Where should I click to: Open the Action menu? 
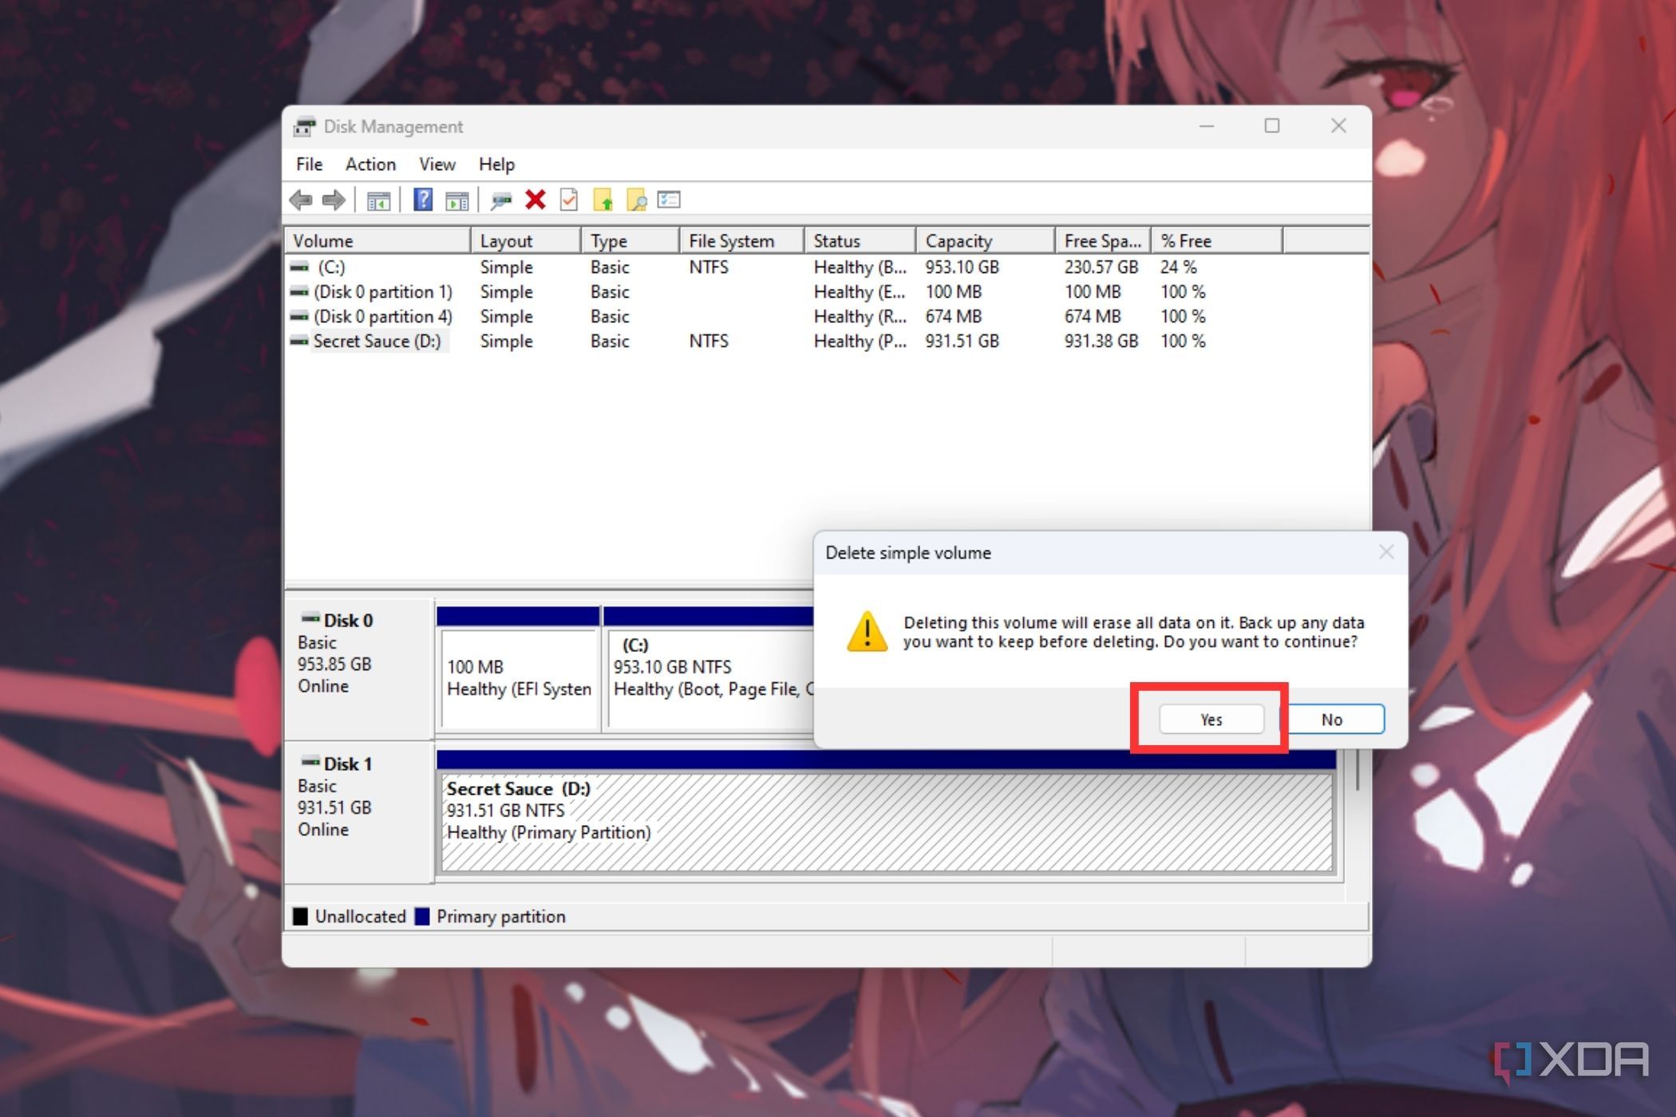(x=370, y=164)
